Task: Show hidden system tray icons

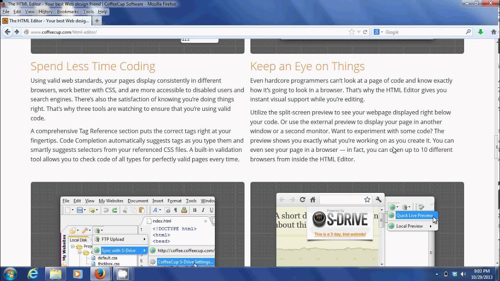Action: pos(436,274)
